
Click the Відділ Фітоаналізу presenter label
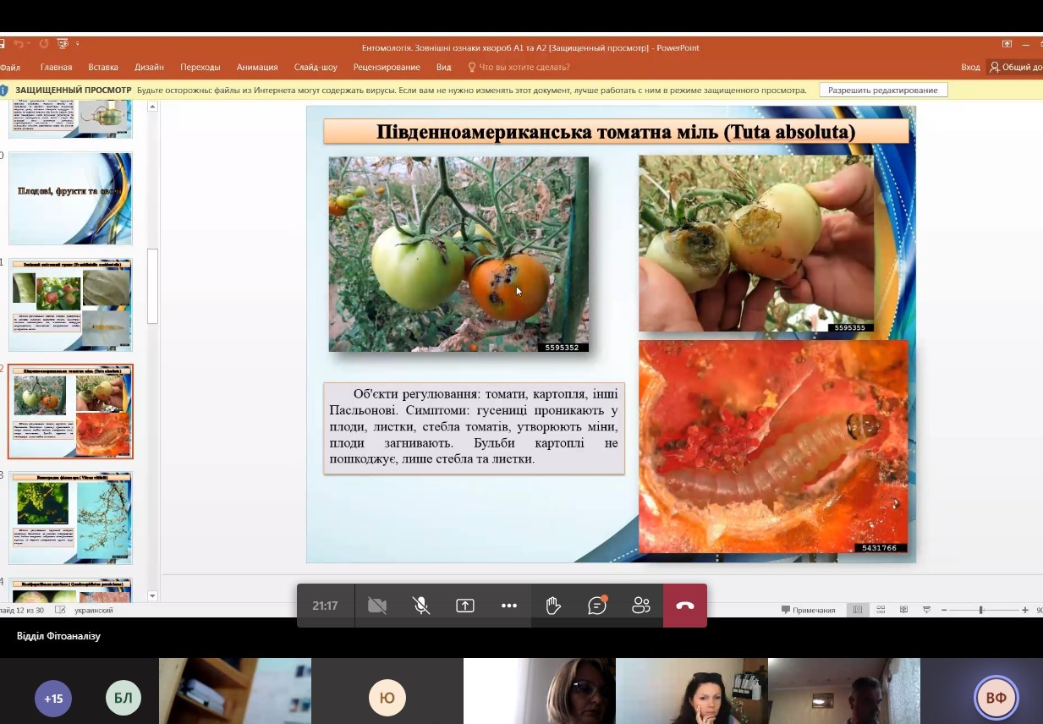[x=58, y=636]
